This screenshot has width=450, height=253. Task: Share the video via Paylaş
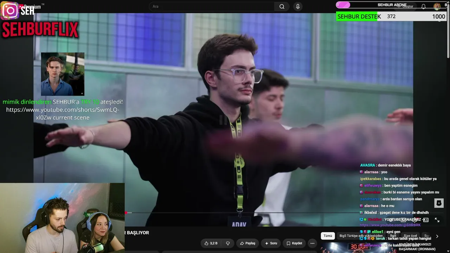(x=247, y=243)
